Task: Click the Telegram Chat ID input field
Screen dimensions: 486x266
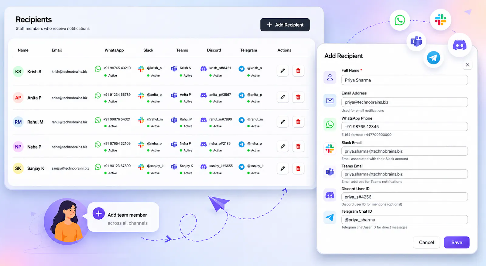Action: pos(405,220)
